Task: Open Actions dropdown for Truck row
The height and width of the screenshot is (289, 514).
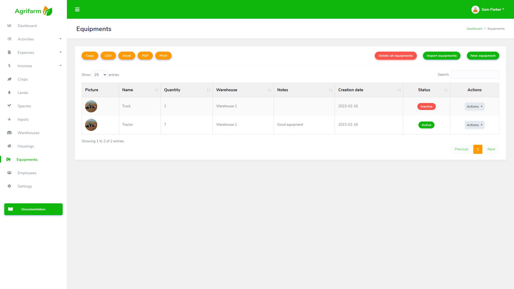Action: [x=474, y=107]
